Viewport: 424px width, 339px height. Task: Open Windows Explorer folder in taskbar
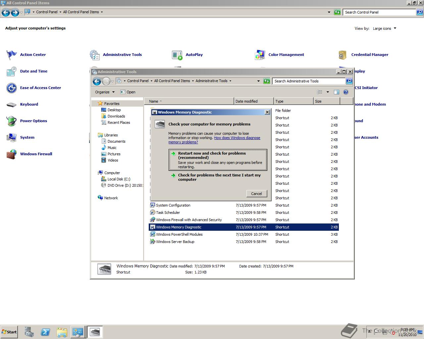(62, 332)
